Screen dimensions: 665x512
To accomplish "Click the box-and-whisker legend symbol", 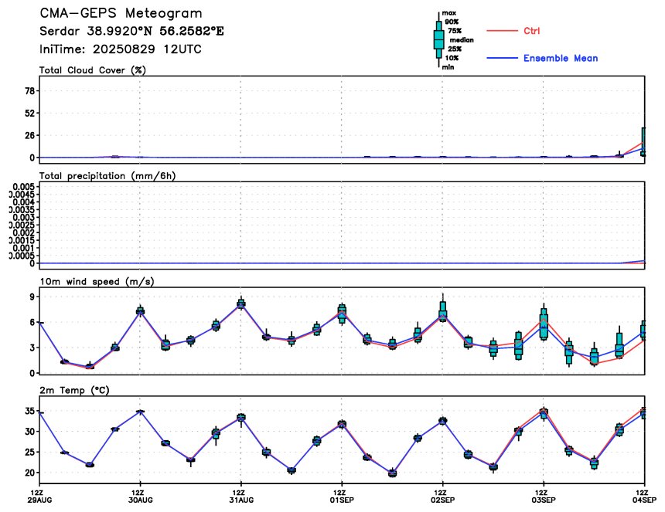I will (439, 40).
